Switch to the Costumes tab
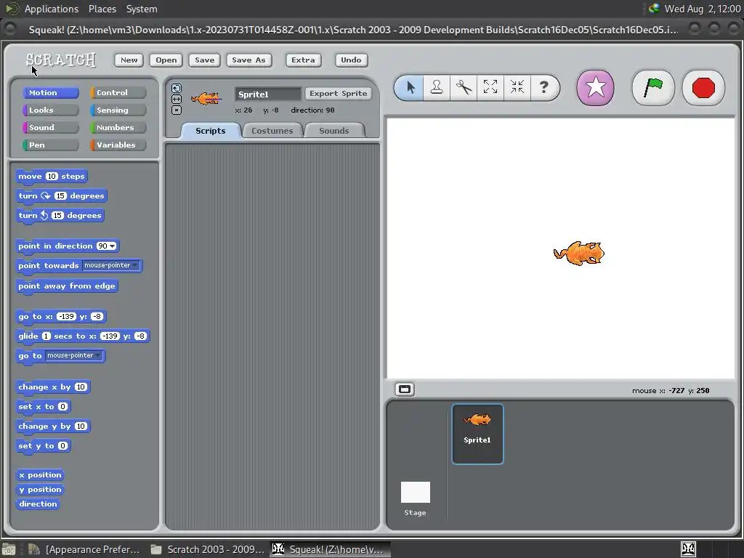The image size is (744, 558). coord(272,131)
